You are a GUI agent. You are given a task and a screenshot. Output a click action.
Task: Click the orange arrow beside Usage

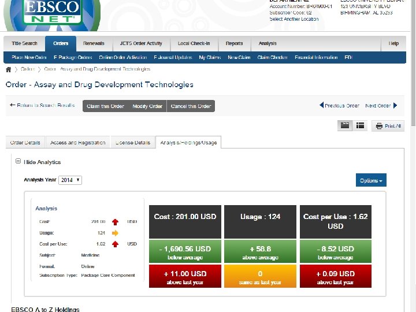point(115,233)
